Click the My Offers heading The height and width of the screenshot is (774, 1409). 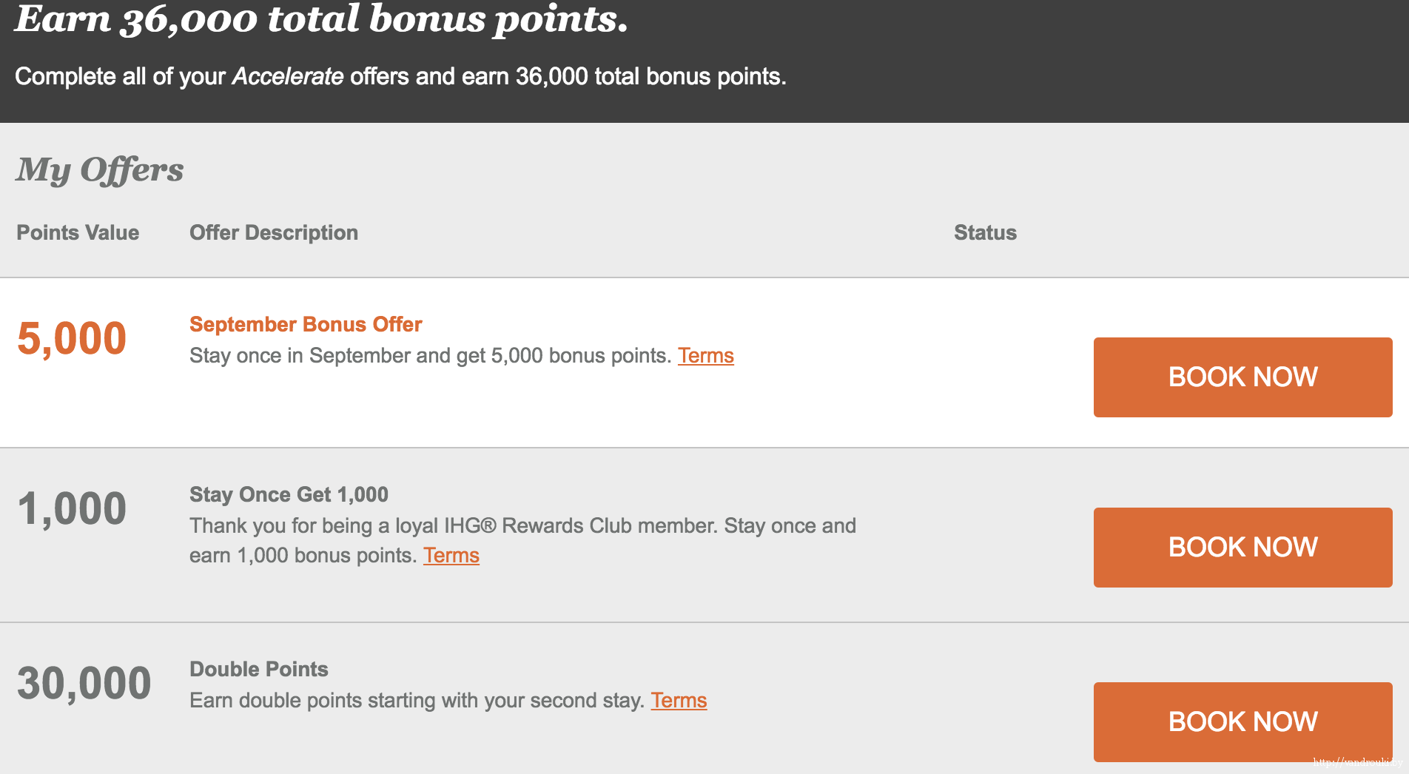100,169
